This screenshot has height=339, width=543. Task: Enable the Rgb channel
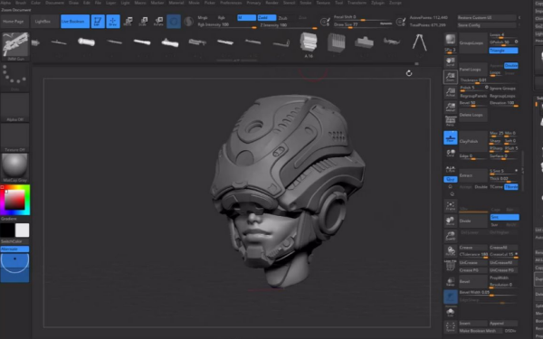(222, 18)
